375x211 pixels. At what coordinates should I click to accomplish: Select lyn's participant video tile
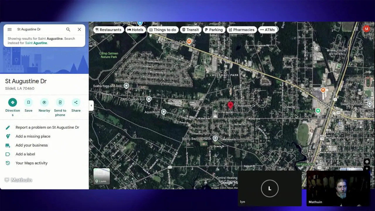point(270,188)
